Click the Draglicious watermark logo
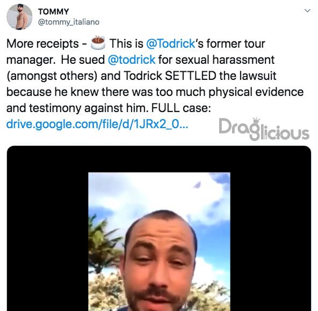This screenshot has height=311, width=318. [x=264, y=129]
